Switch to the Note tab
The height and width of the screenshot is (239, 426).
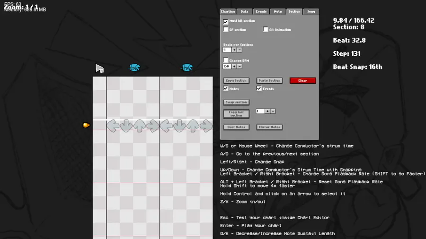coord(278,11)
